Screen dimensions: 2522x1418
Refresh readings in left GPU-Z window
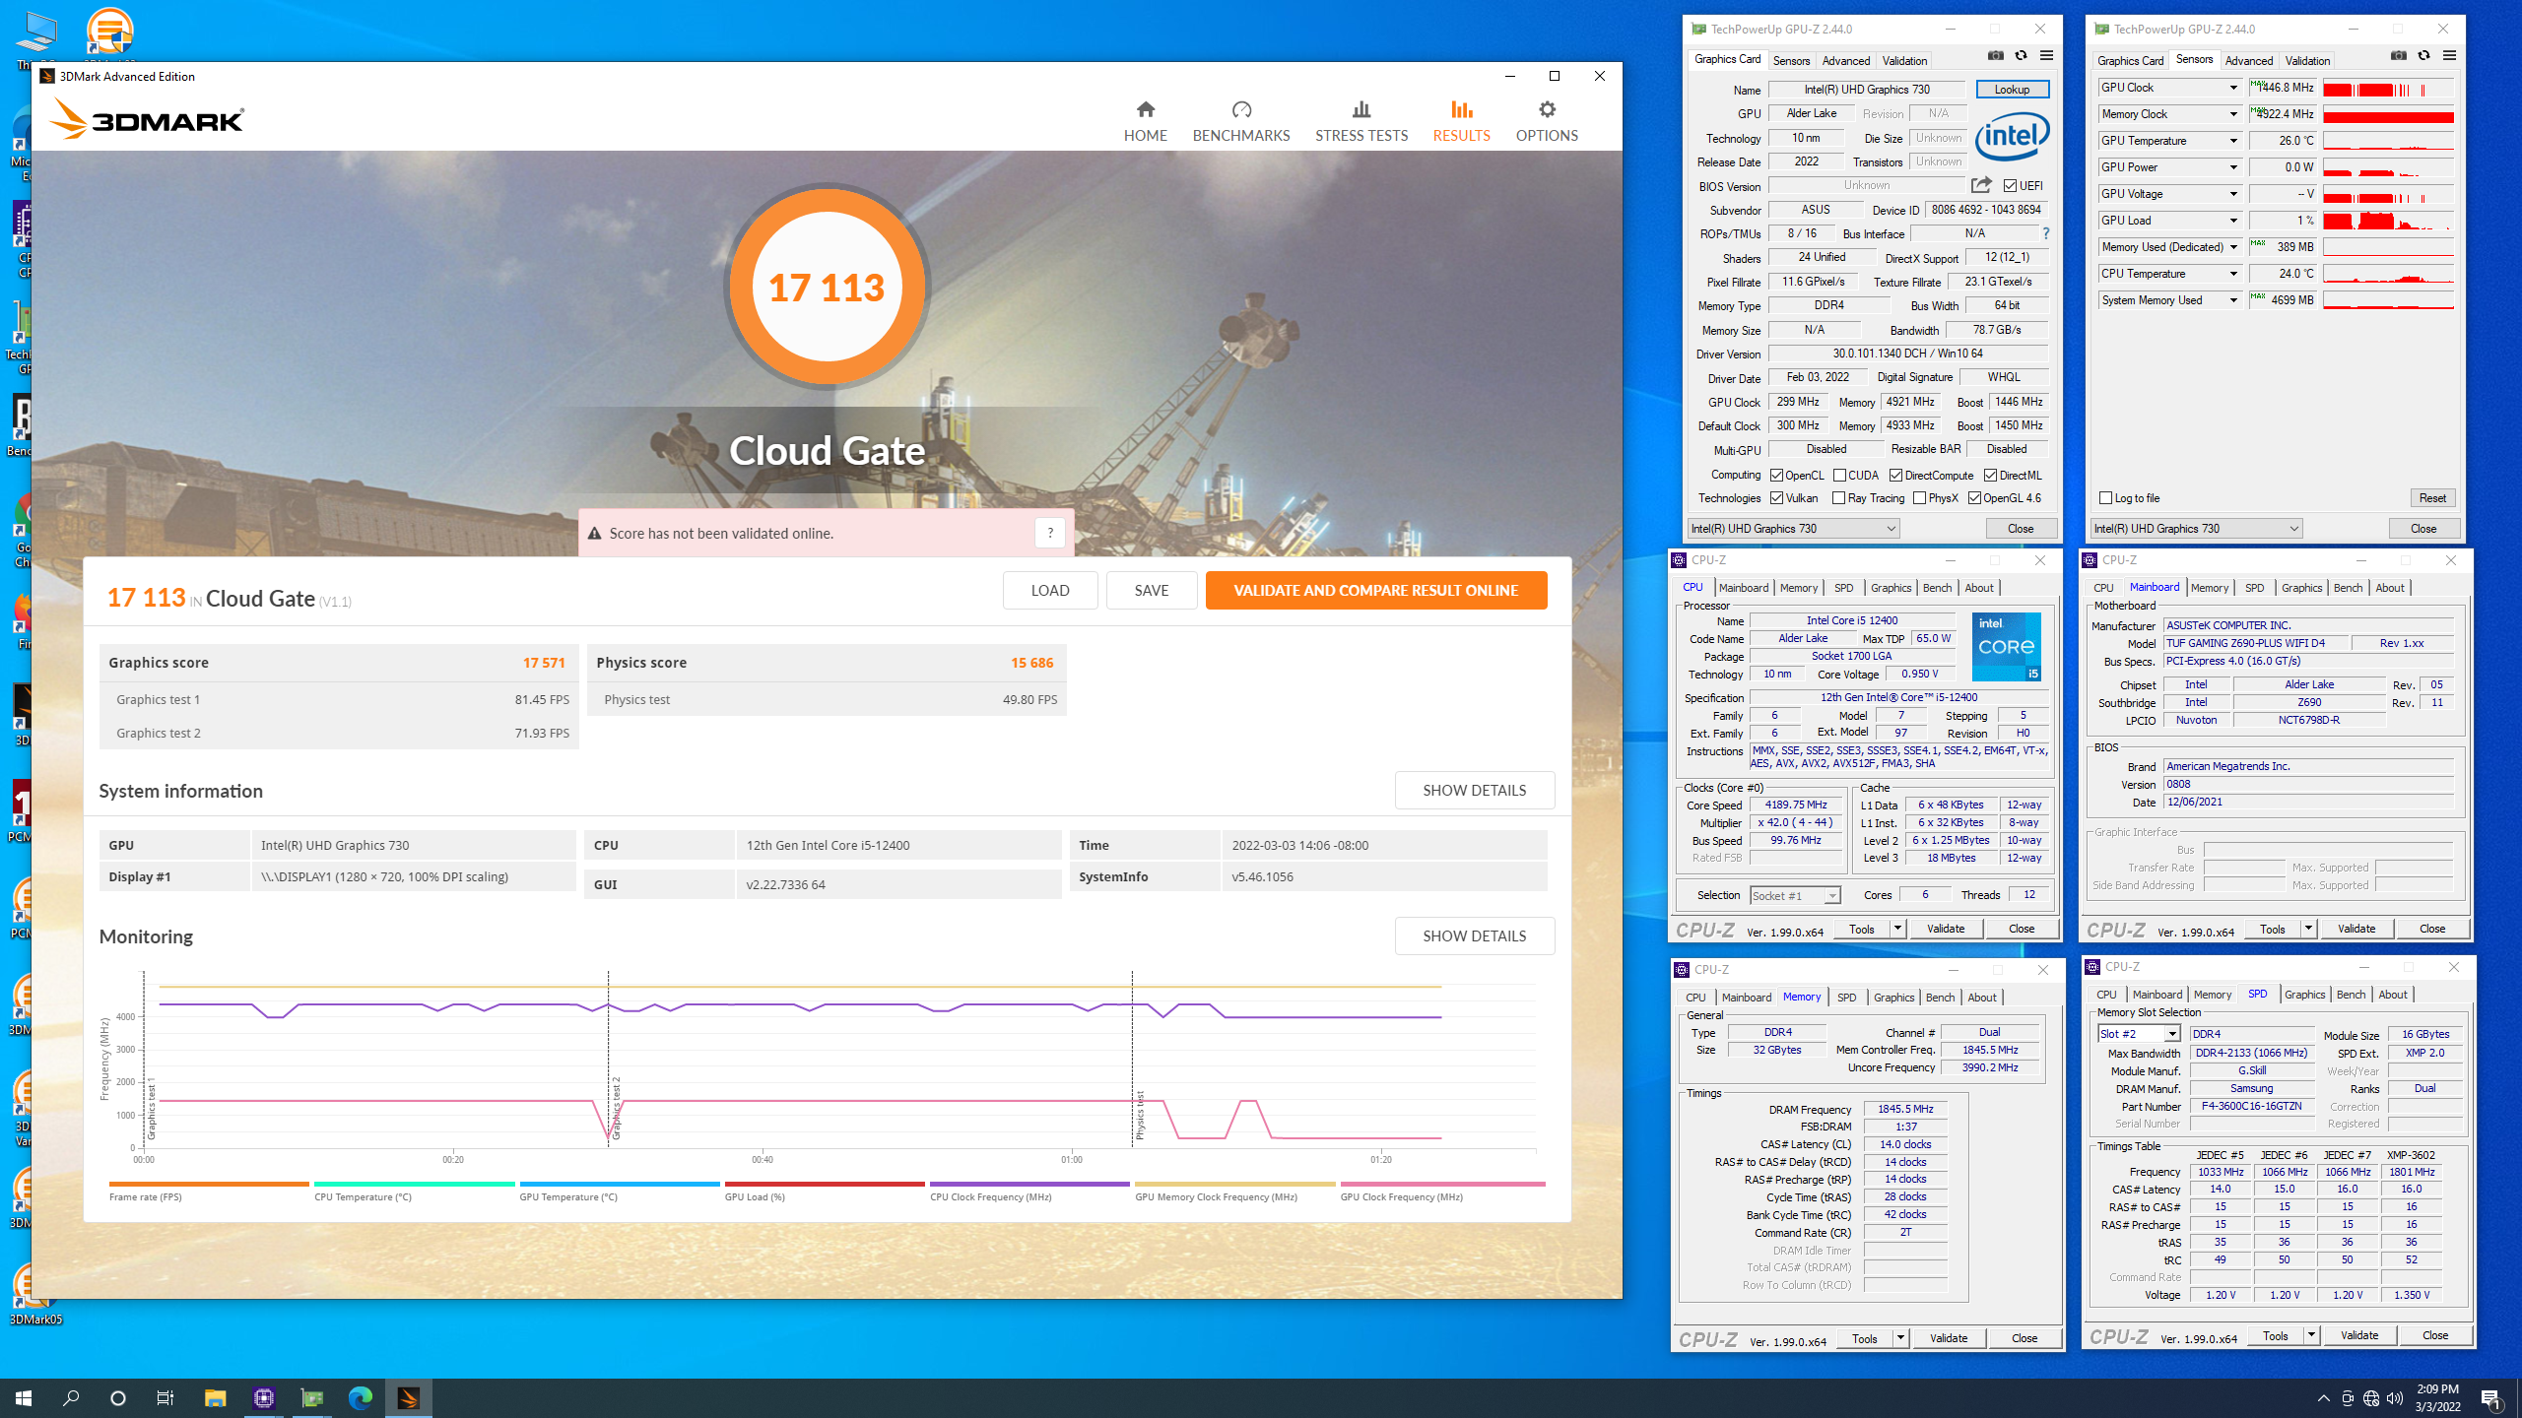coord(2021,55)
